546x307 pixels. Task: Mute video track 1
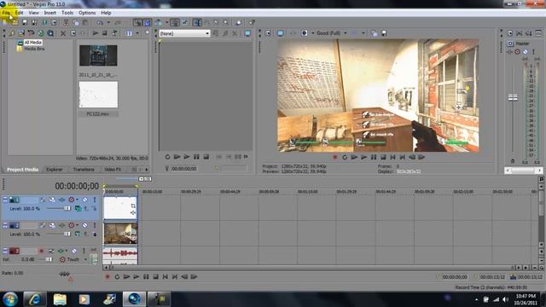point(84,200)
